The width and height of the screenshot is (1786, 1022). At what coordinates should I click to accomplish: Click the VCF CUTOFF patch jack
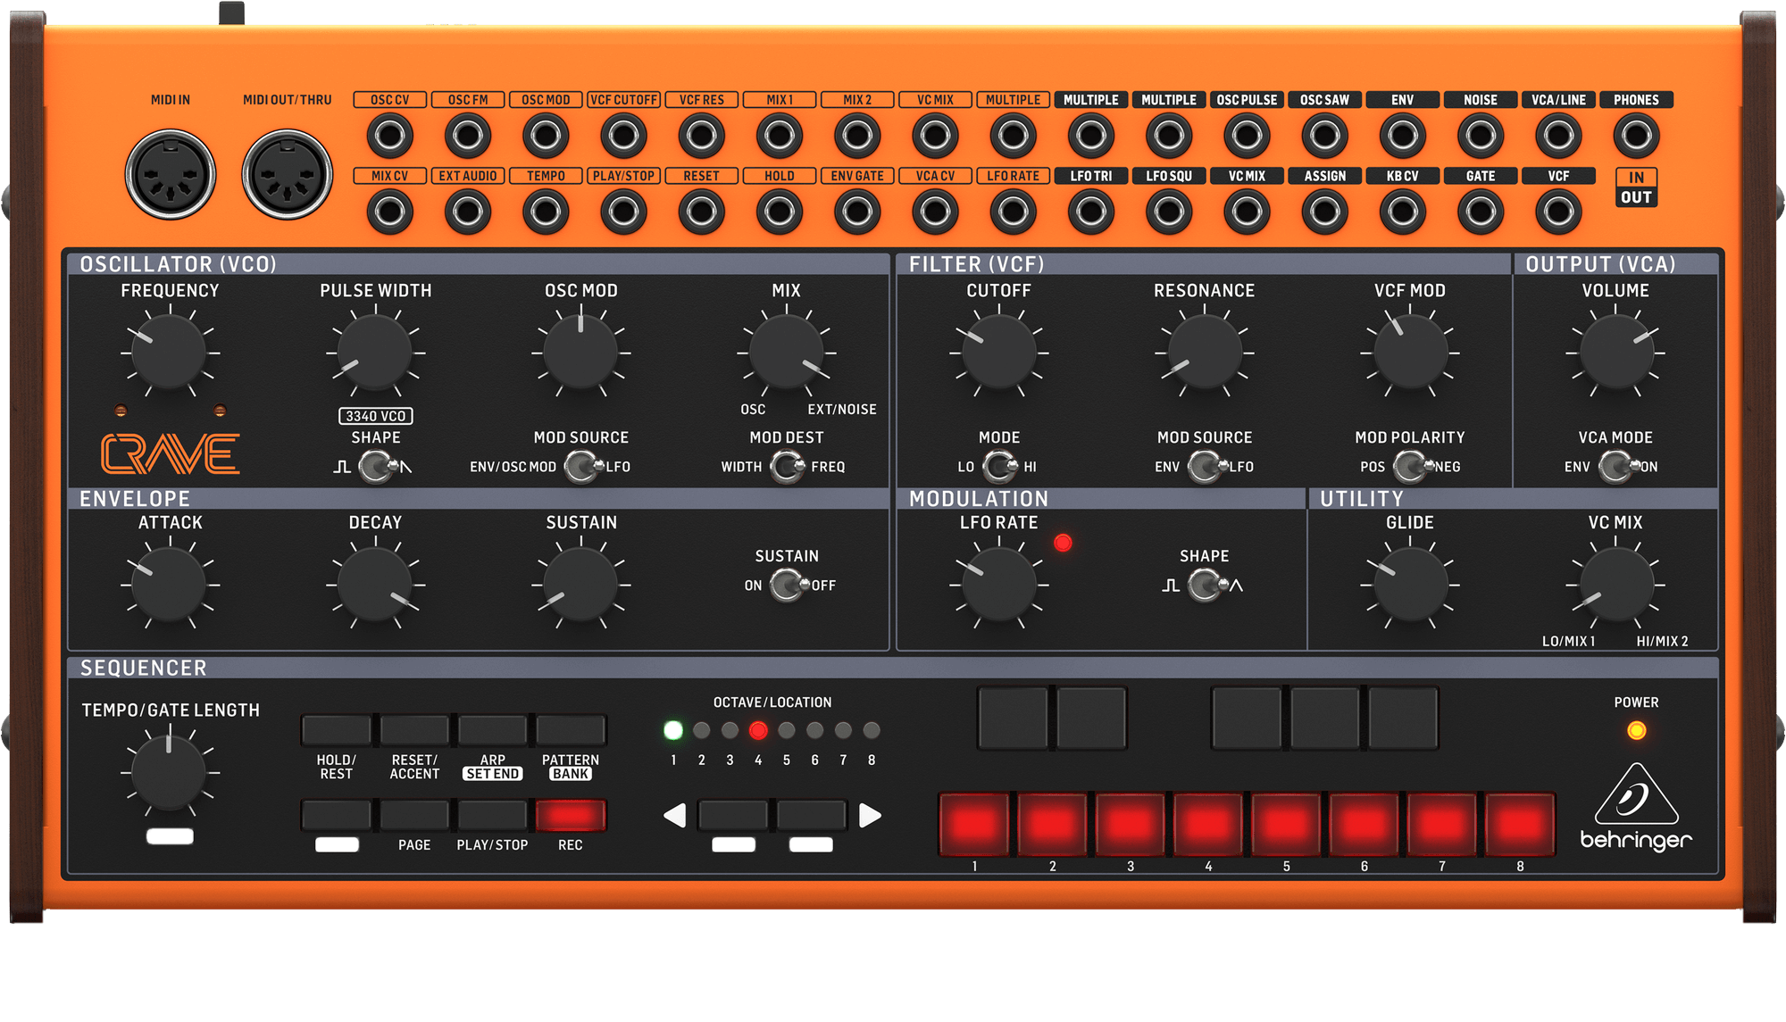pyautogui.click(x=623, y=136)
